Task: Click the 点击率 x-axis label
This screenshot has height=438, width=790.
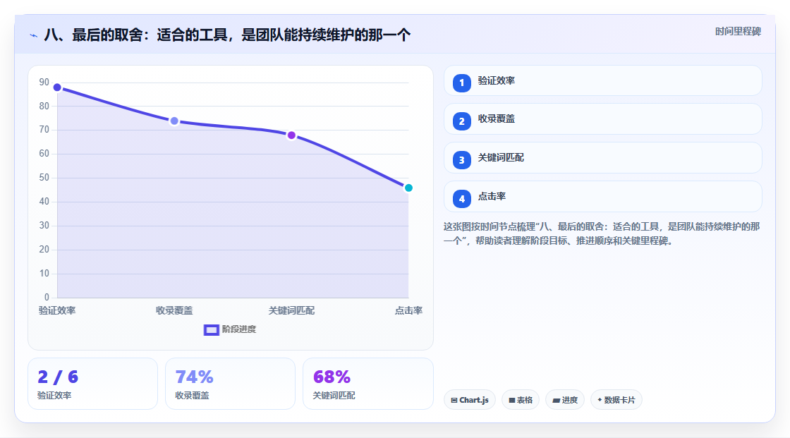Action: click(x=408, y=310)
